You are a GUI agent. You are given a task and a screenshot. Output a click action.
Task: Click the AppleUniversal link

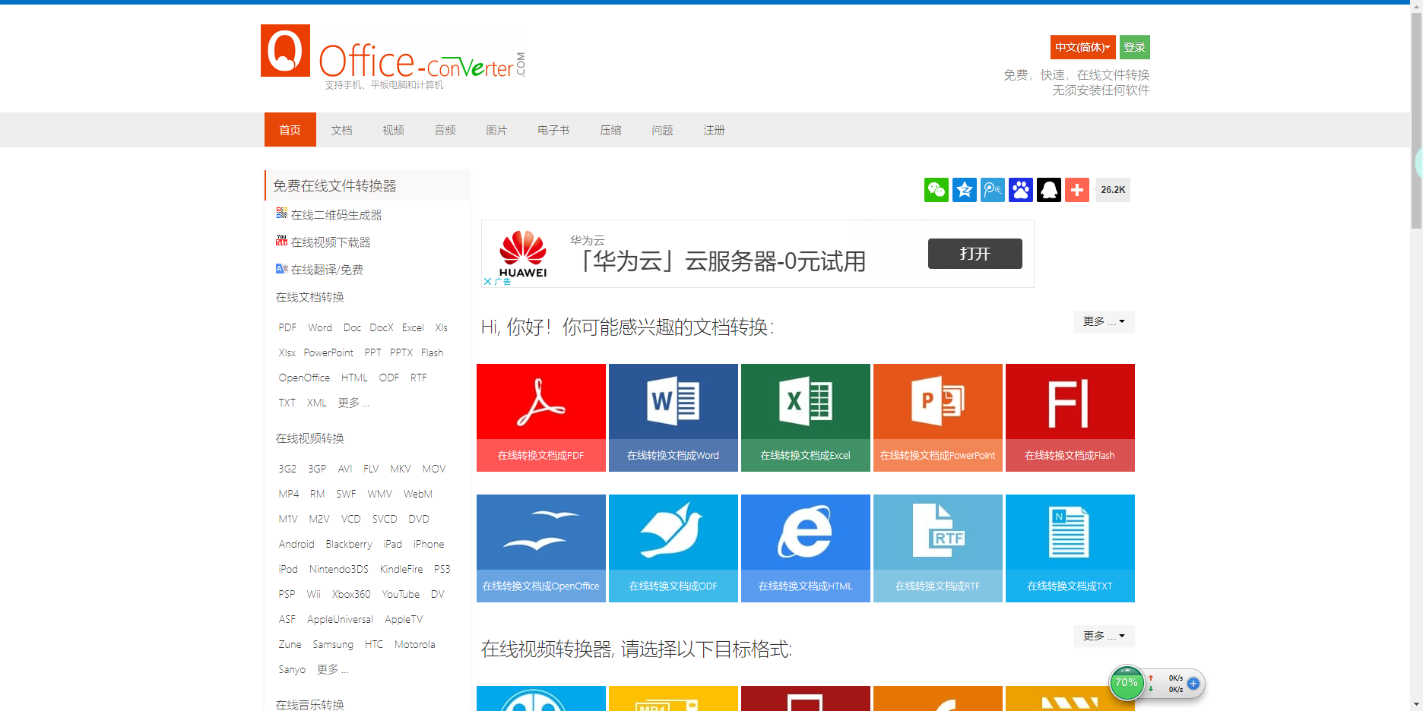click(340, 619)
